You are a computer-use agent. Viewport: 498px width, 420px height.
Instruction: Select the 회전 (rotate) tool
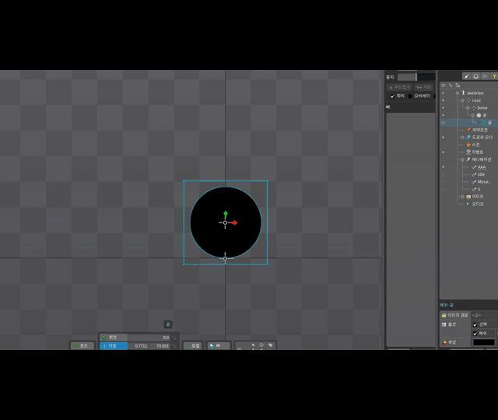click(x=114, y=338)
